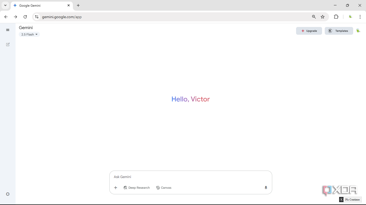This screenshot has width=366, height=205.
Task: Start a new chat with the pencil icon
Action: 8,44
